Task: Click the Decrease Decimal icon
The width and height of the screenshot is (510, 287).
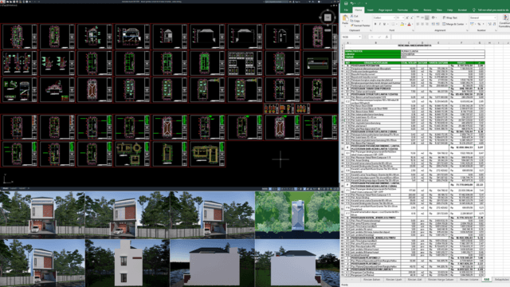Action: [495, 24]
